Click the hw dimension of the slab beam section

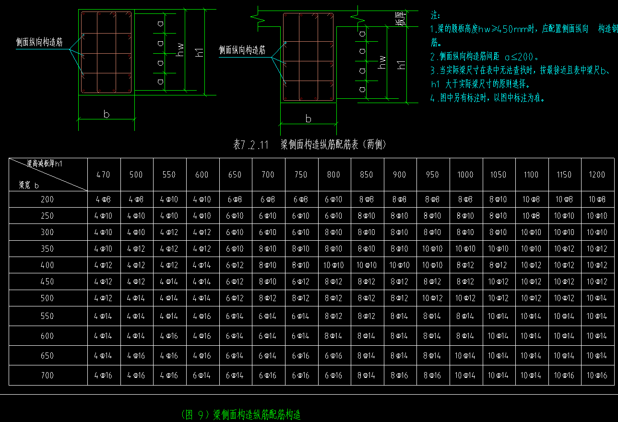382,62
